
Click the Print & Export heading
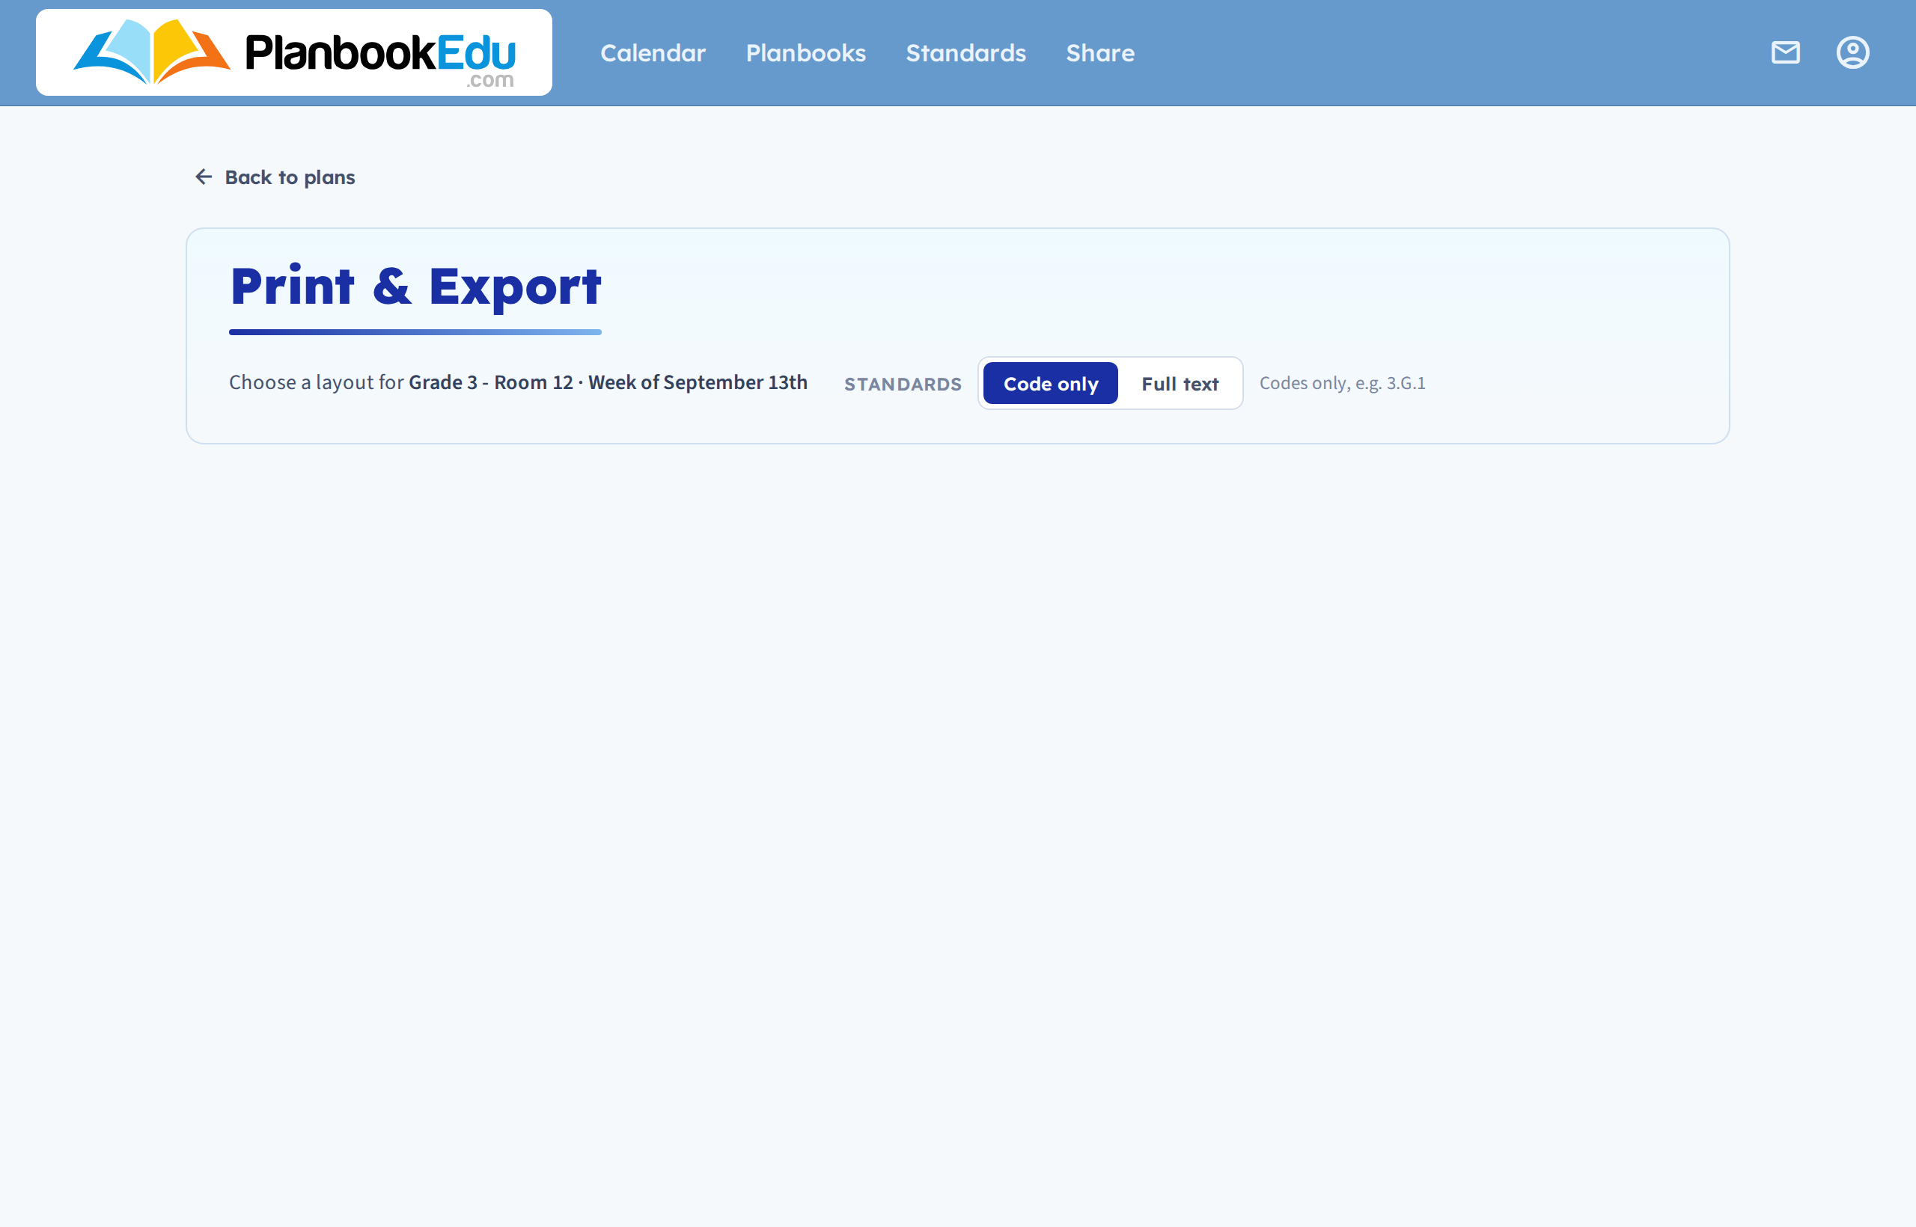415,287
